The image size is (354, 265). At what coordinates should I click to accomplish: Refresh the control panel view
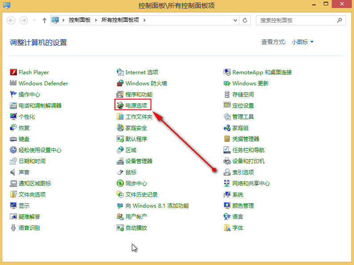245,20
